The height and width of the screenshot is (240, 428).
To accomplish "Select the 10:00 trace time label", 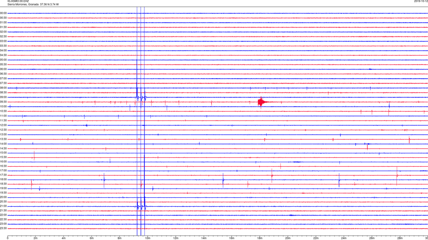I will point(3,106).
